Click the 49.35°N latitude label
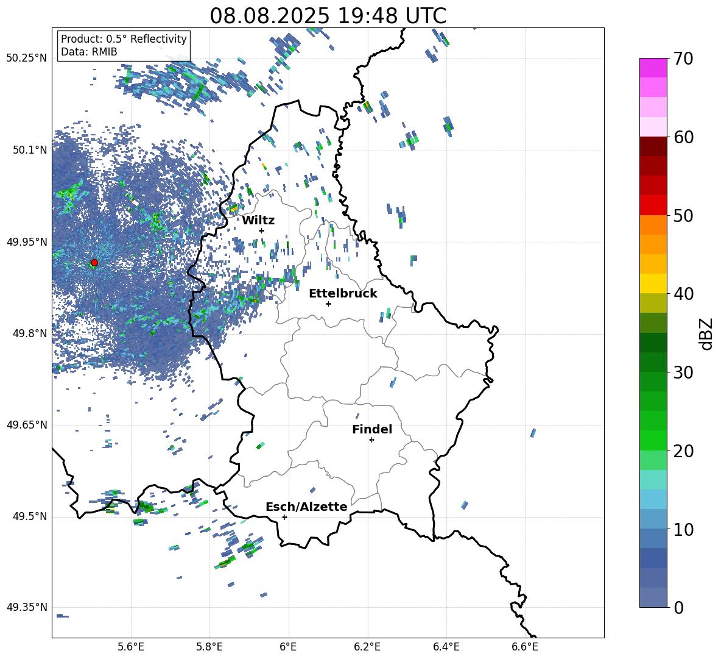Image resolution: width=721 pixels, height=659 pixels. coord(27,607)
